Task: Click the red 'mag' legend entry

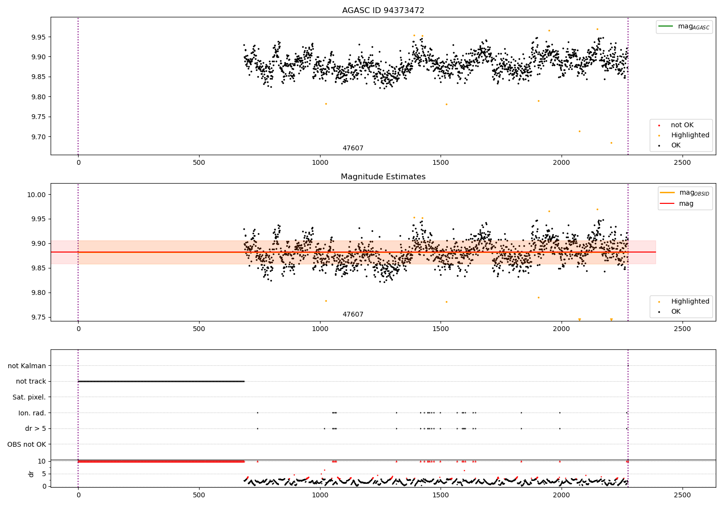Action: coord(677,203)
